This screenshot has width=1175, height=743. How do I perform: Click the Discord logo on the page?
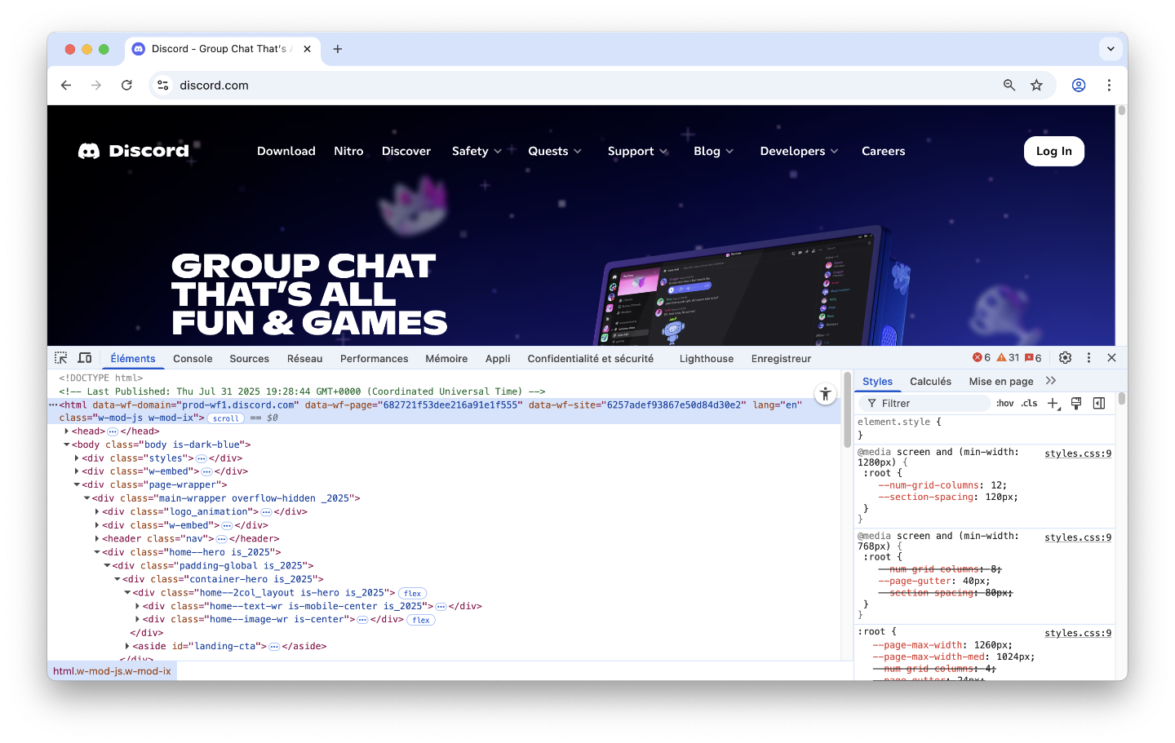[134, 151]
